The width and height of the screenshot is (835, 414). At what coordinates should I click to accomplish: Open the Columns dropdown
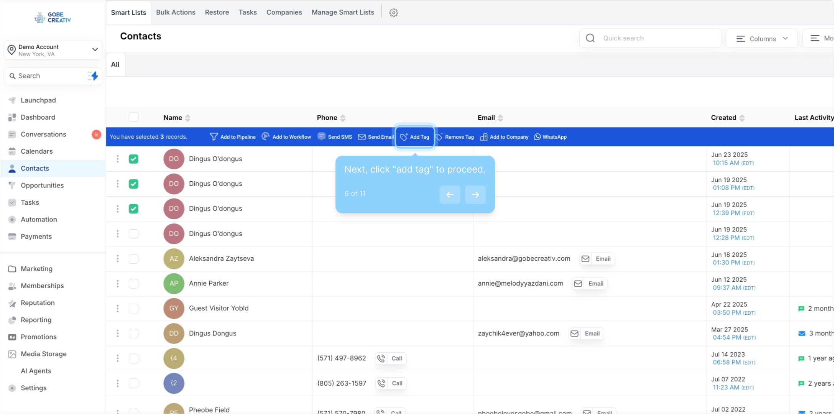point(761,39)
